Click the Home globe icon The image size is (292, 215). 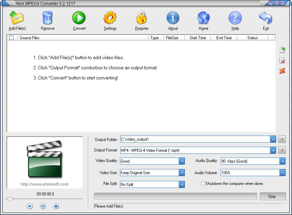(203, 18)
